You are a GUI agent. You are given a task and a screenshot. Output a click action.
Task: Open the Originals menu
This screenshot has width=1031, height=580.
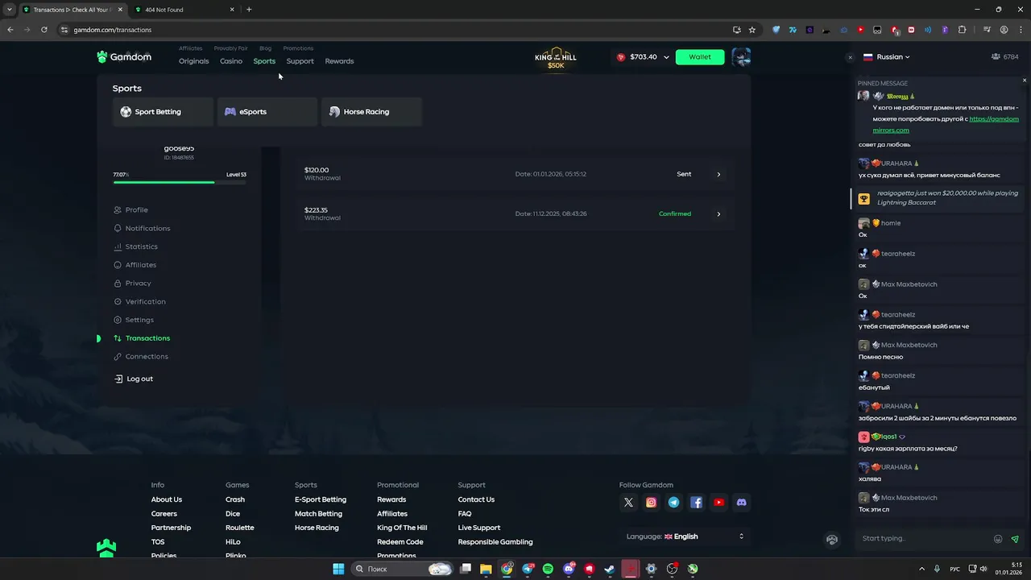pyautogui.click(x=193, y=61)
